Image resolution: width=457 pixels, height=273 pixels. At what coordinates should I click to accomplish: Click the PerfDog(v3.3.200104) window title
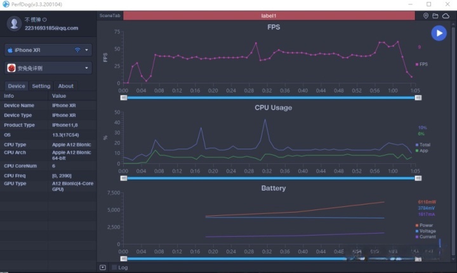click(x=37, y=4)
